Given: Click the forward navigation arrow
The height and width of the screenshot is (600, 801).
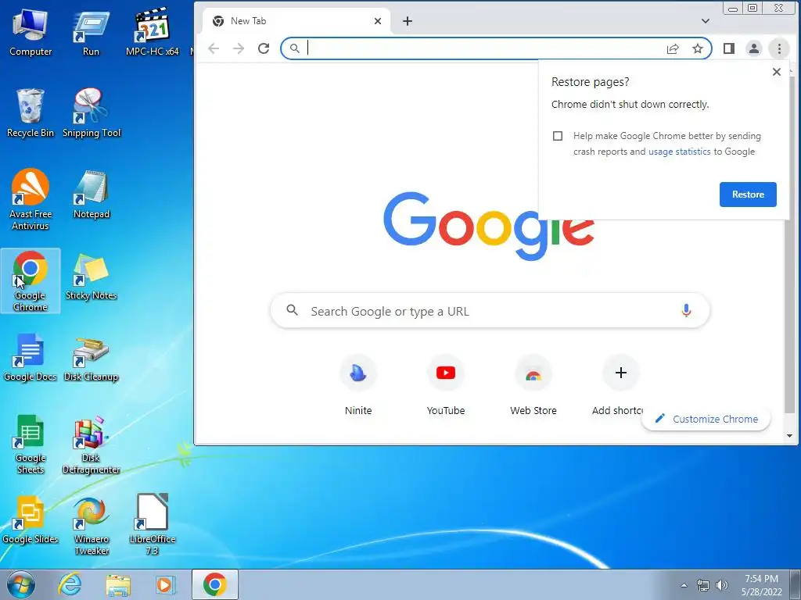Looking at the screenshot, I should [239, 48].
